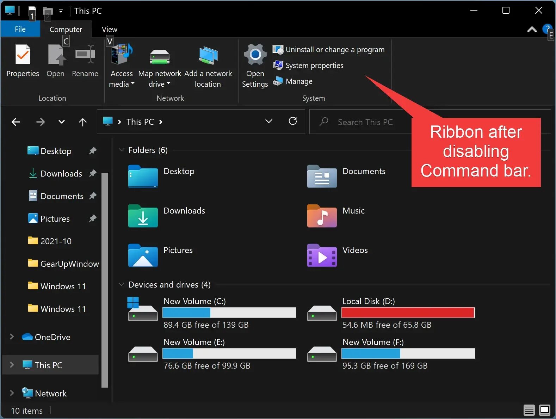Click the Help question mark icon
Viewport: 556px width, 419px height.
547,29
